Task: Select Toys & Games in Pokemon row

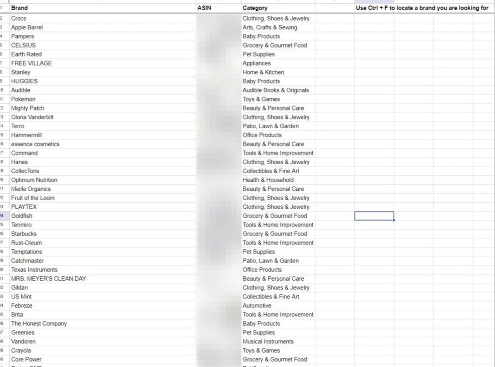Action: click(x=278, y=99)
